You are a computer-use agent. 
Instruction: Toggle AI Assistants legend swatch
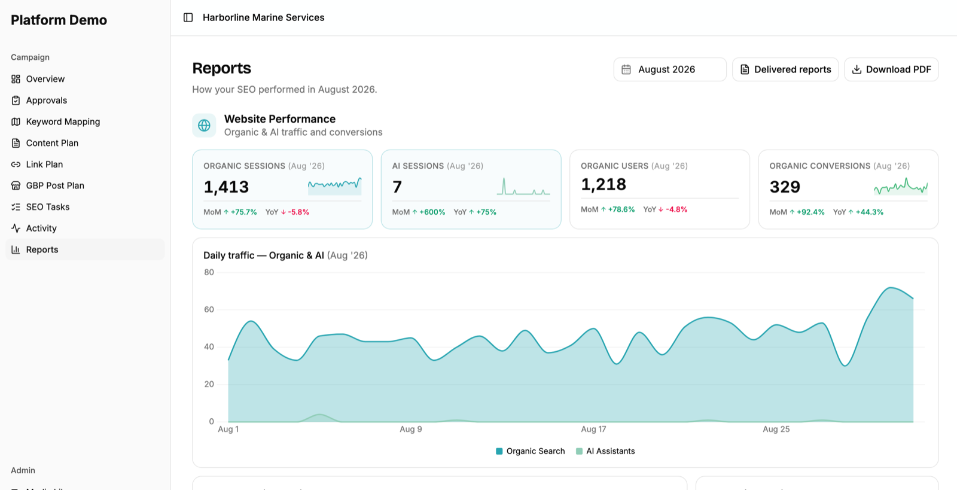579,451
